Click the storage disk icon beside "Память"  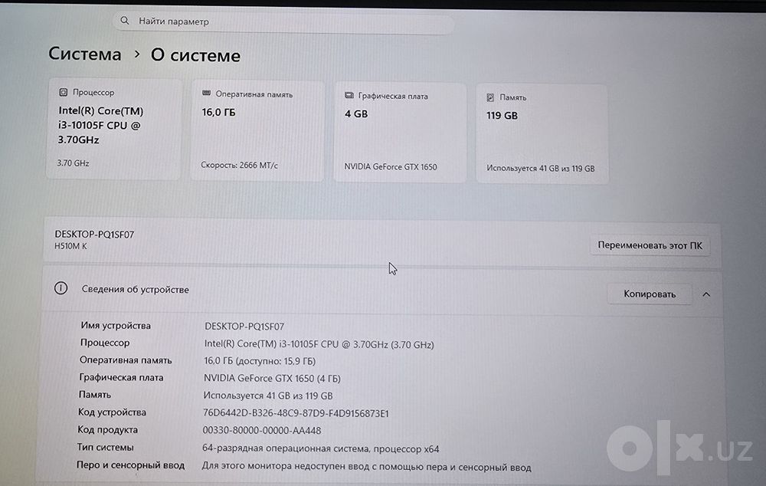coord(490,97)
